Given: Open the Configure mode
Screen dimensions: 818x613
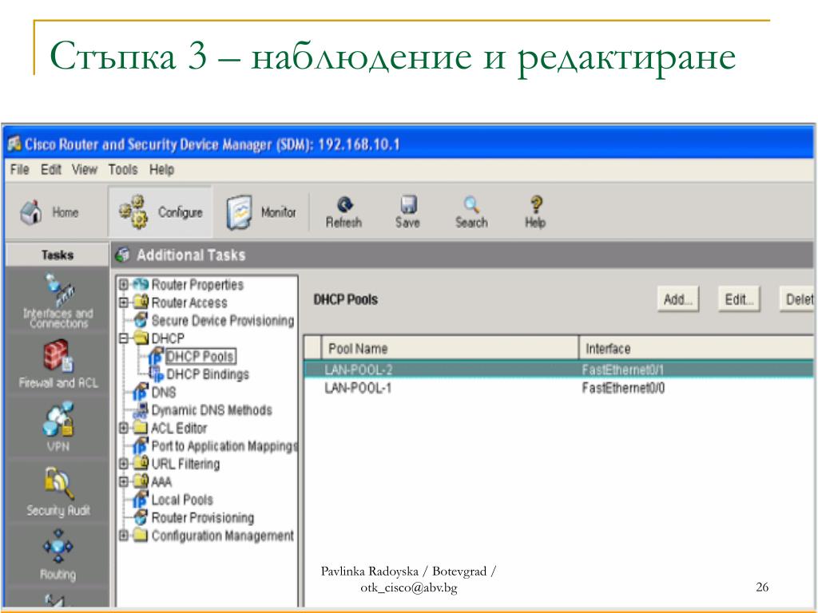Looking at the screenshot, I should 160,212.
